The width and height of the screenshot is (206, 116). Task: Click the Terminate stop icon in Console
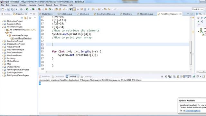(x=162, y=77)
